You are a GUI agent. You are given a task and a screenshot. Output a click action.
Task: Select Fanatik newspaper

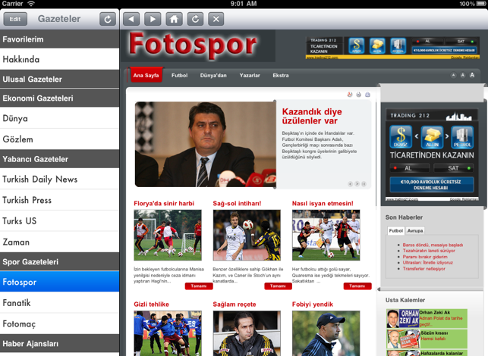click(59, 302)
